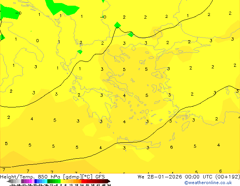Click the '(00+192)' forecast hour text
Viewport: 240px width, 186px height.
pos(228,177)
